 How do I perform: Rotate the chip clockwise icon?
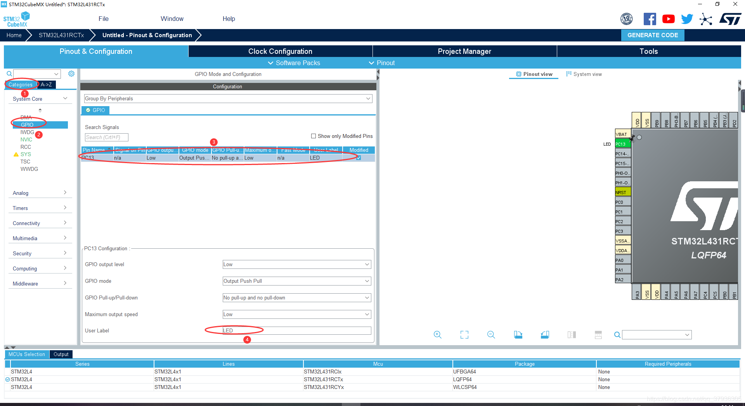coord(518,335)
